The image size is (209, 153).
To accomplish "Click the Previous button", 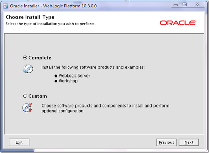I will 167,142.
